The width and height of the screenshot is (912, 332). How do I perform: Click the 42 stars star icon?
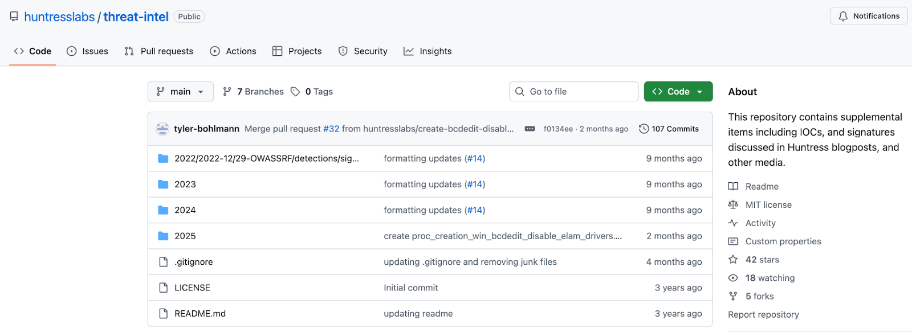pyautogui.click(x=733, y=260)
